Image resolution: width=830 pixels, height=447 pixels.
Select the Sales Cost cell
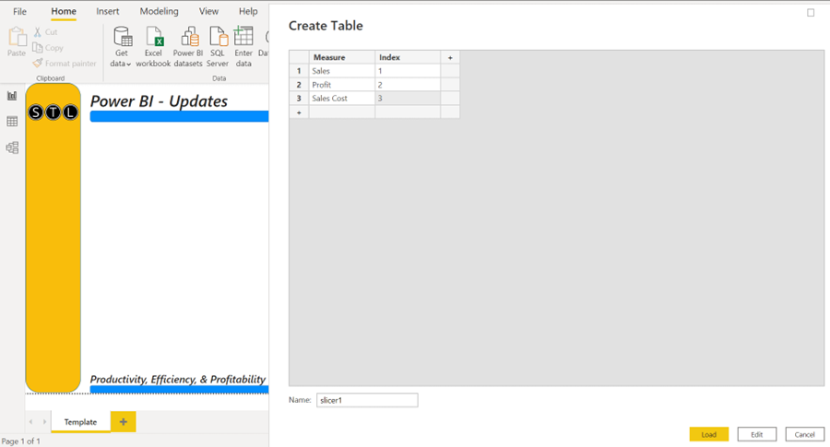coord(342,99)
